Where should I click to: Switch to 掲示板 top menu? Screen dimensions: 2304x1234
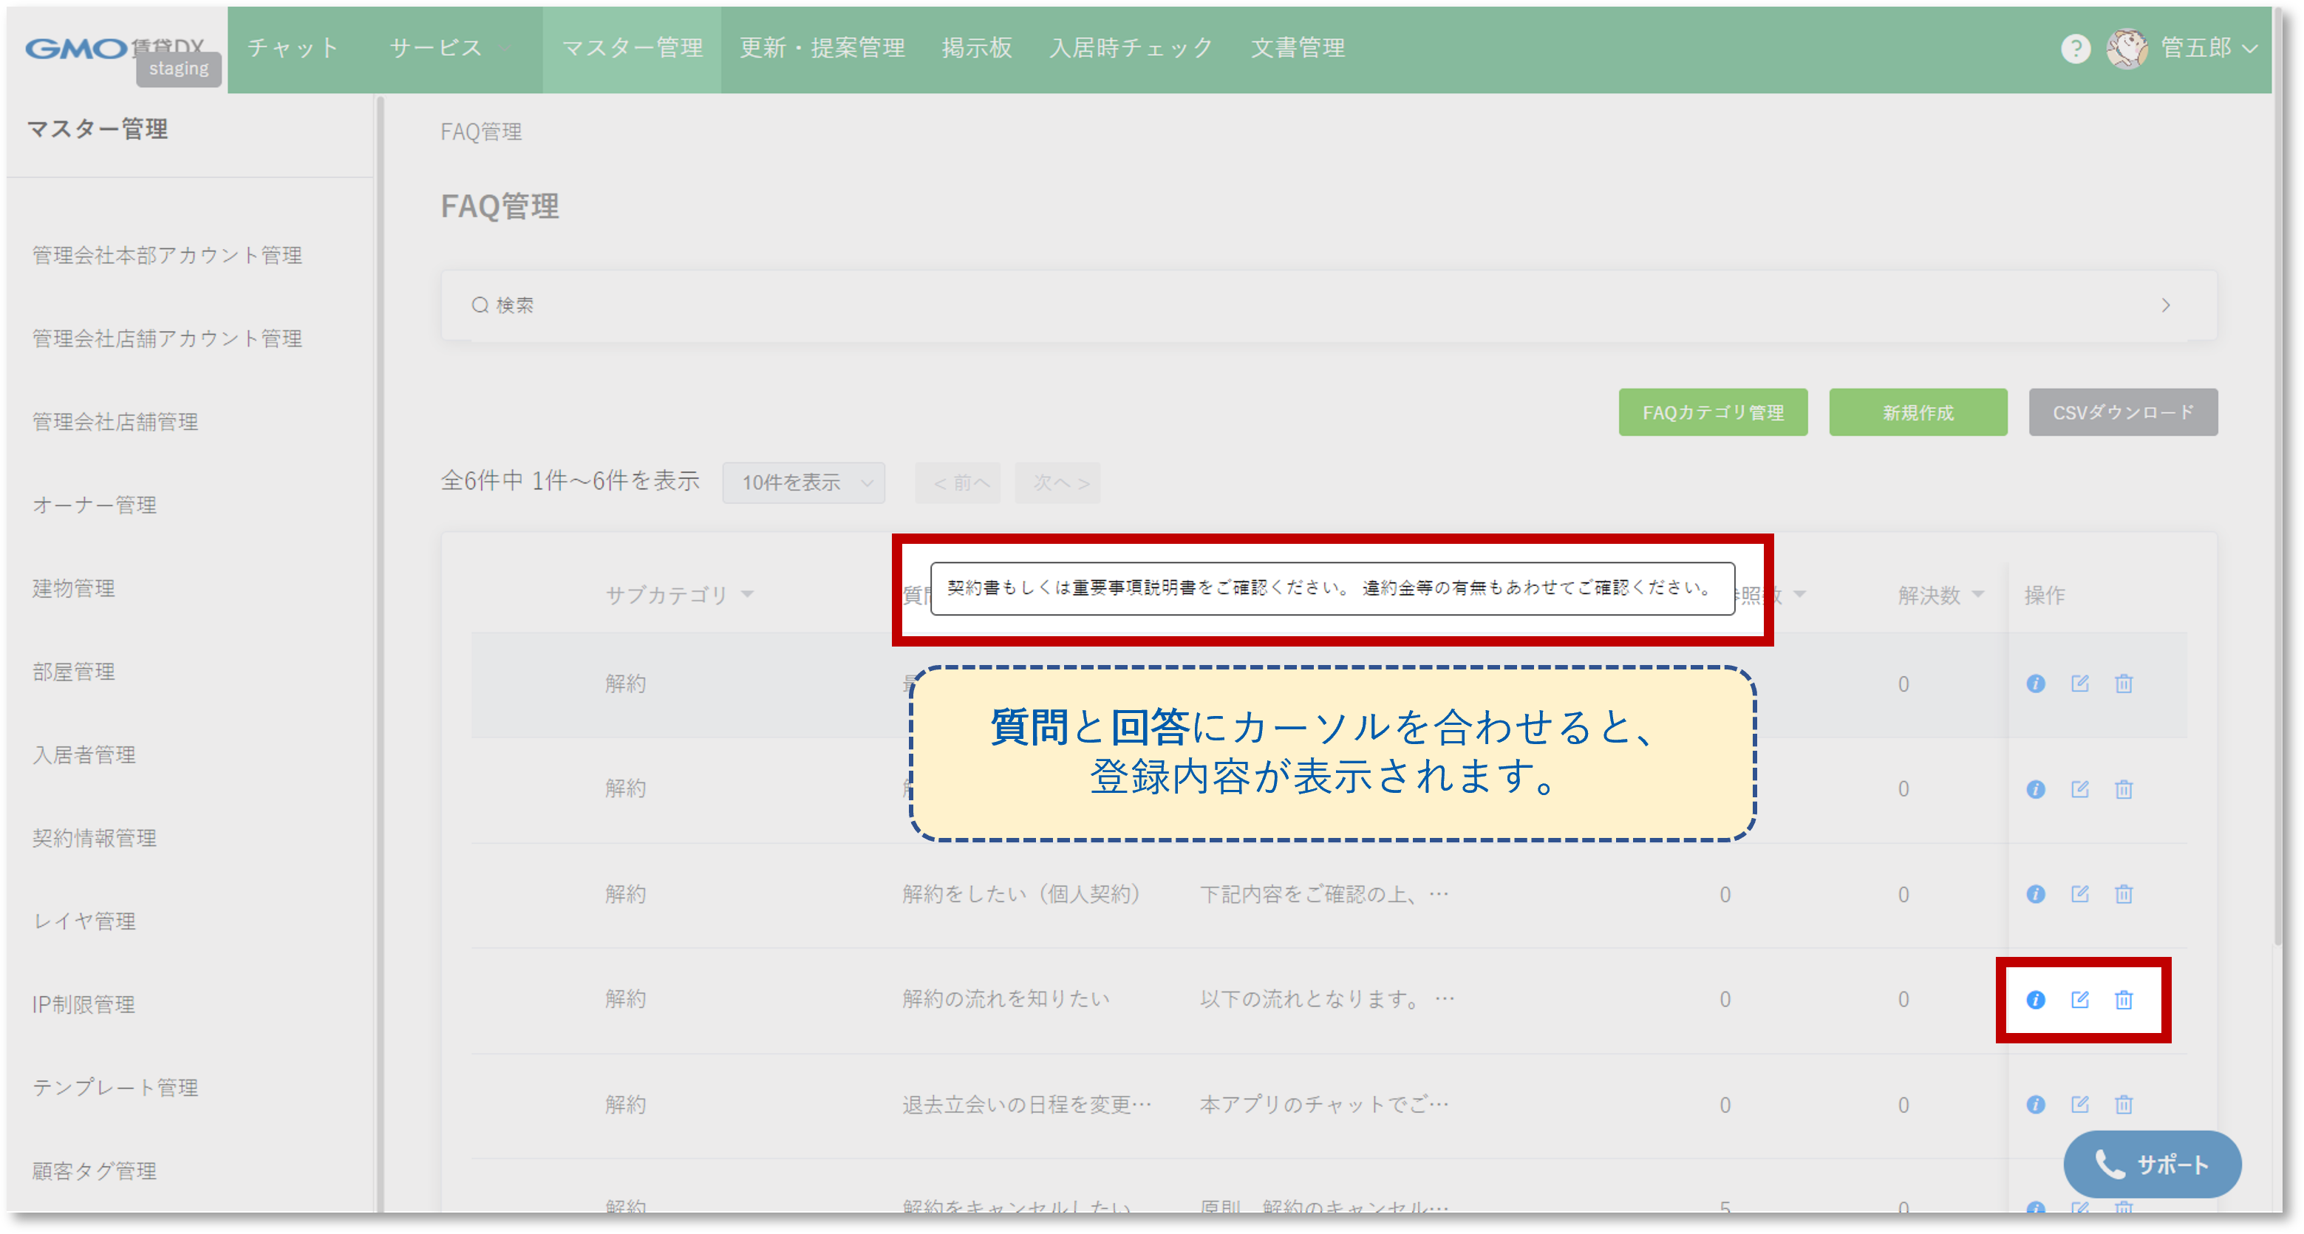tap(976, 48)
